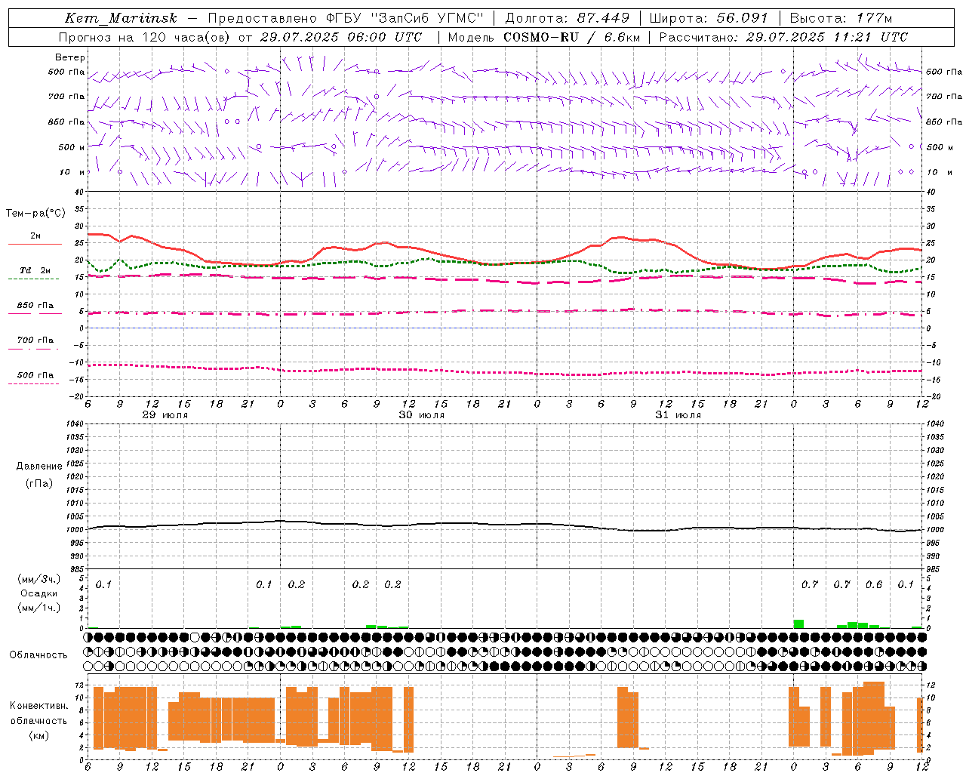Click the (км) unit of convective cloud panel
Viewport: 966px width, 773px height.
[x=38, y=735]
